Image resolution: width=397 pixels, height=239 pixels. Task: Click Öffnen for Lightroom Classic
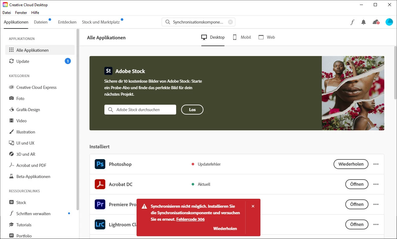pyautogui.click(x=357, y=224)
